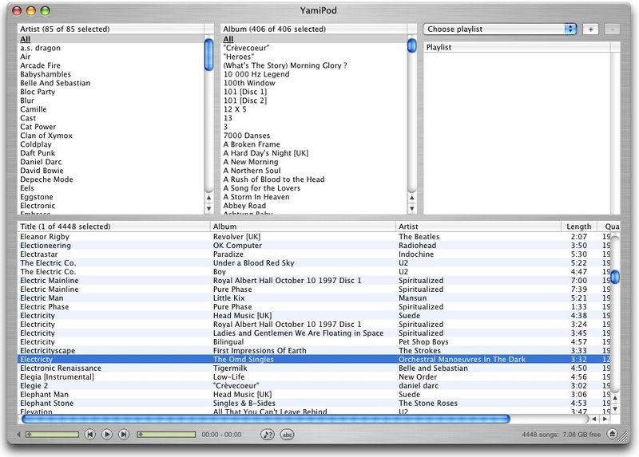Select song Electrastar

coord(314,254)
